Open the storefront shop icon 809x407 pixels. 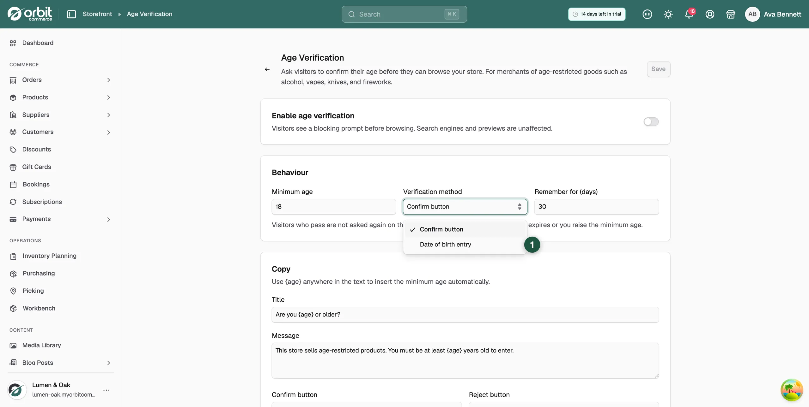point(731,14)
